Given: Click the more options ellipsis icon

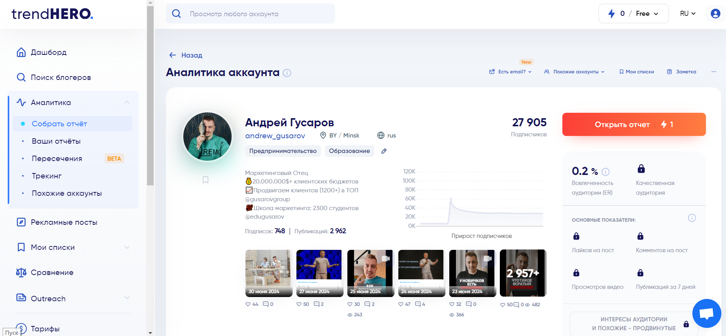Looking at the screenshot, I should [x=714, y=71].
